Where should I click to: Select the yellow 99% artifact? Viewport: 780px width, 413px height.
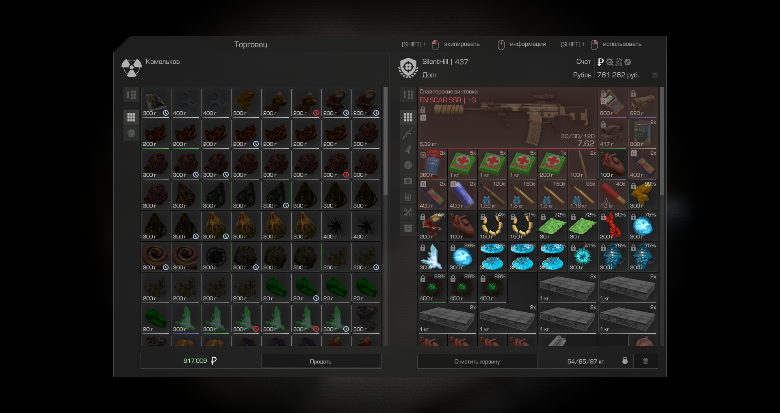tap(642, 195)
